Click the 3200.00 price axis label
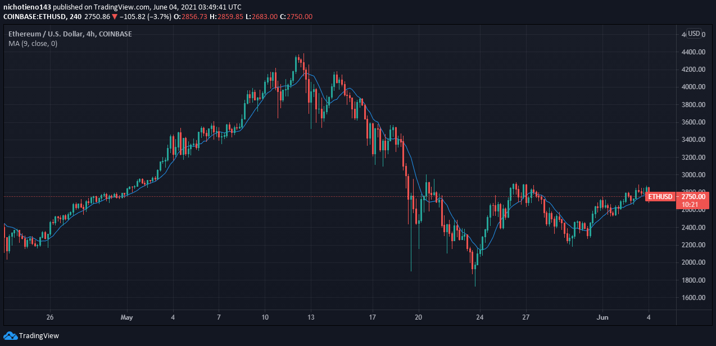Screen dimensions: 716x346 694,158
